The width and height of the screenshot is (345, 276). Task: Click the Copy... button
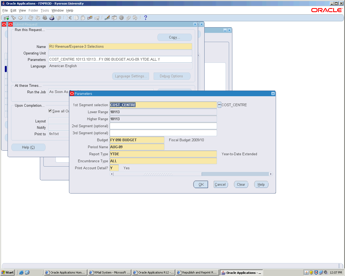(174, 37)
